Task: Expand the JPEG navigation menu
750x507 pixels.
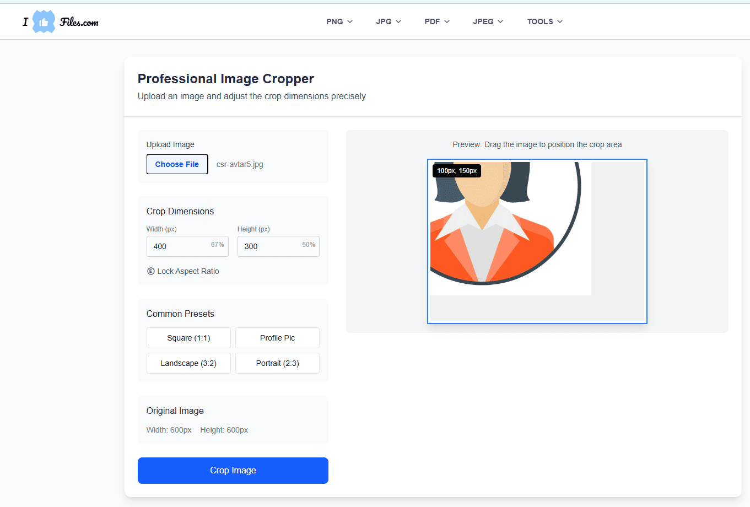Action: tap(488, 21)
